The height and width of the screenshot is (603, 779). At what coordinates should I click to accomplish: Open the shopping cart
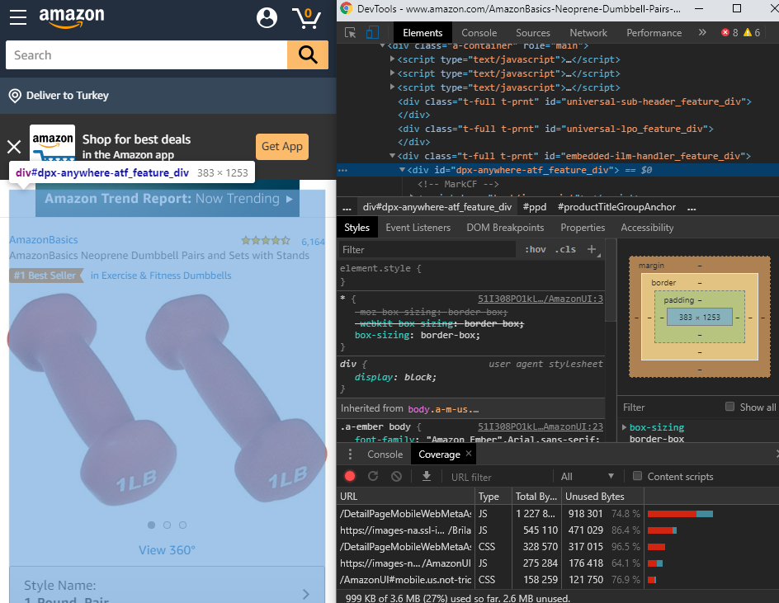coord(306,18)
